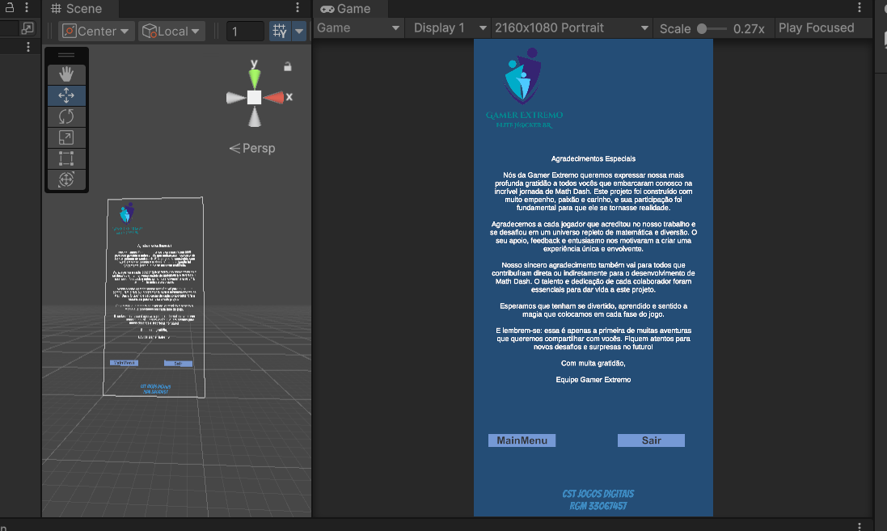Select the canvas object in Scene view
Viewport: 887px width, 531px height.
click(x=154, y=297)
